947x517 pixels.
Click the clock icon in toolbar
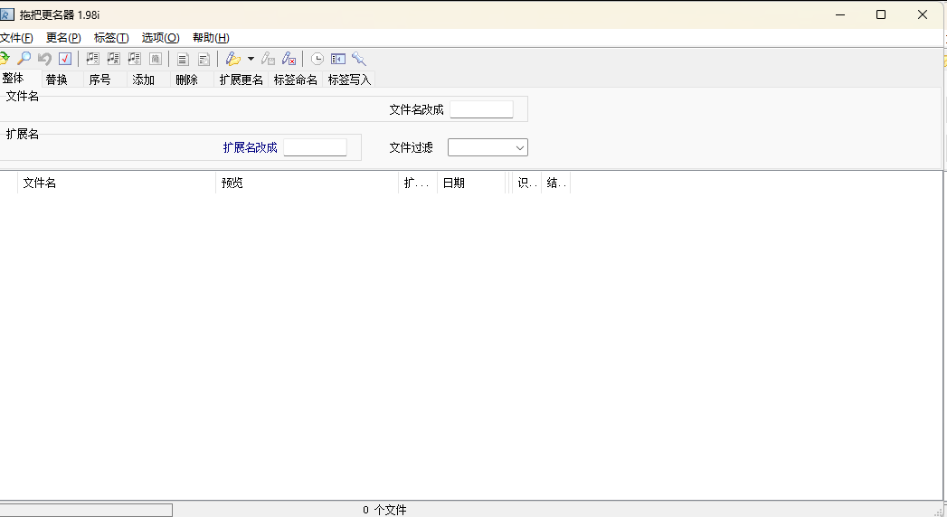pos(317,59)
